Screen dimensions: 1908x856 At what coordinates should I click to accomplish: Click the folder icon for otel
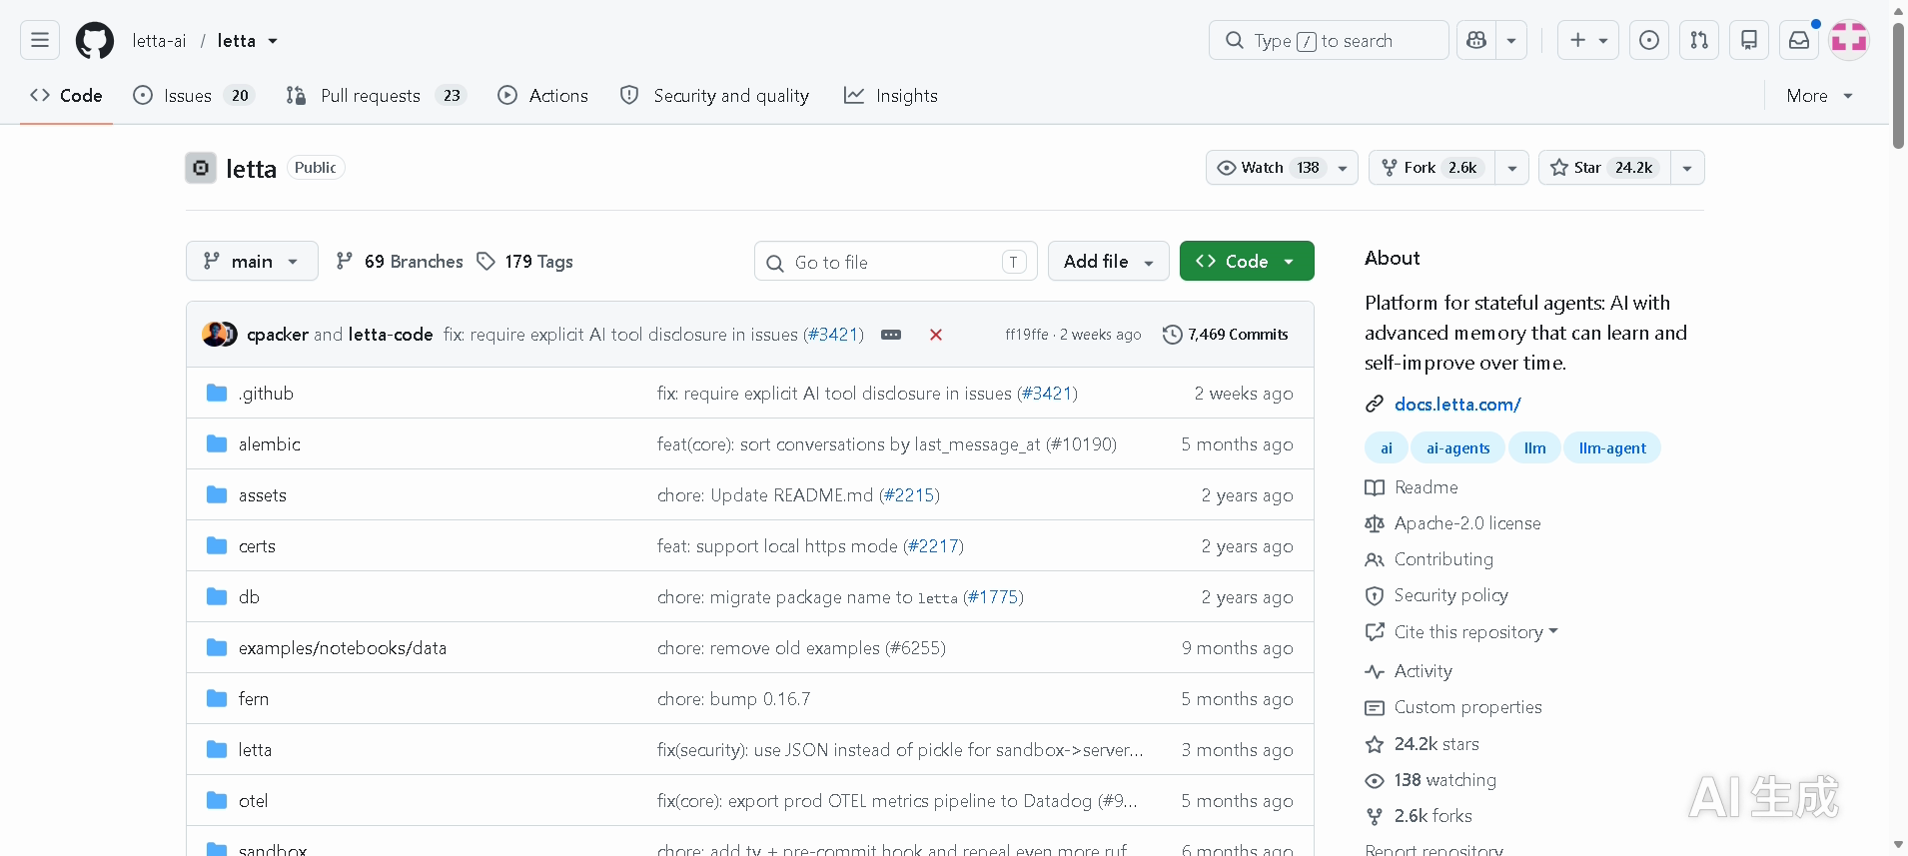coord(217,800)
